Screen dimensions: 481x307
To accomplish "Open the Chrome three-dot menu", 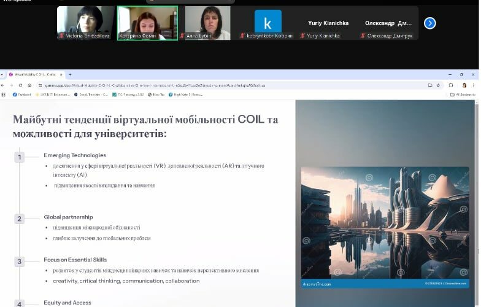I will [475, 85].
